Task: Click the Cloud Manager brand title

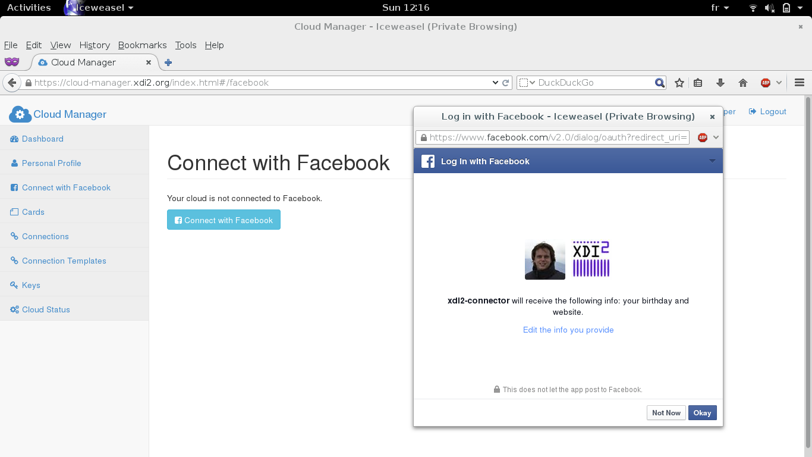Action: [x=70, y=114]
